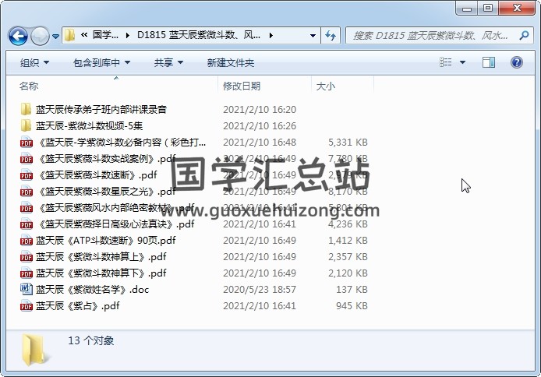Click the 5,331 KB size cell

pyautogui.click(x=348, y=143)
